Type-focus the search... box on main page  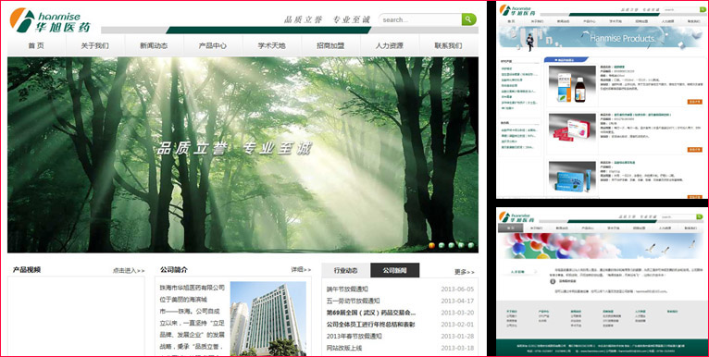(x=420, y=19)
